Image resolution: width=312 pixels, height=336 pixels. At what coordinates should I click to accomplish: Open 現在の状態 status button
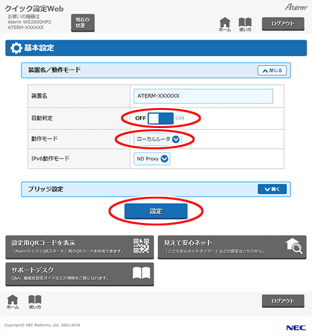pyautogui.click(x=82, y=23)
